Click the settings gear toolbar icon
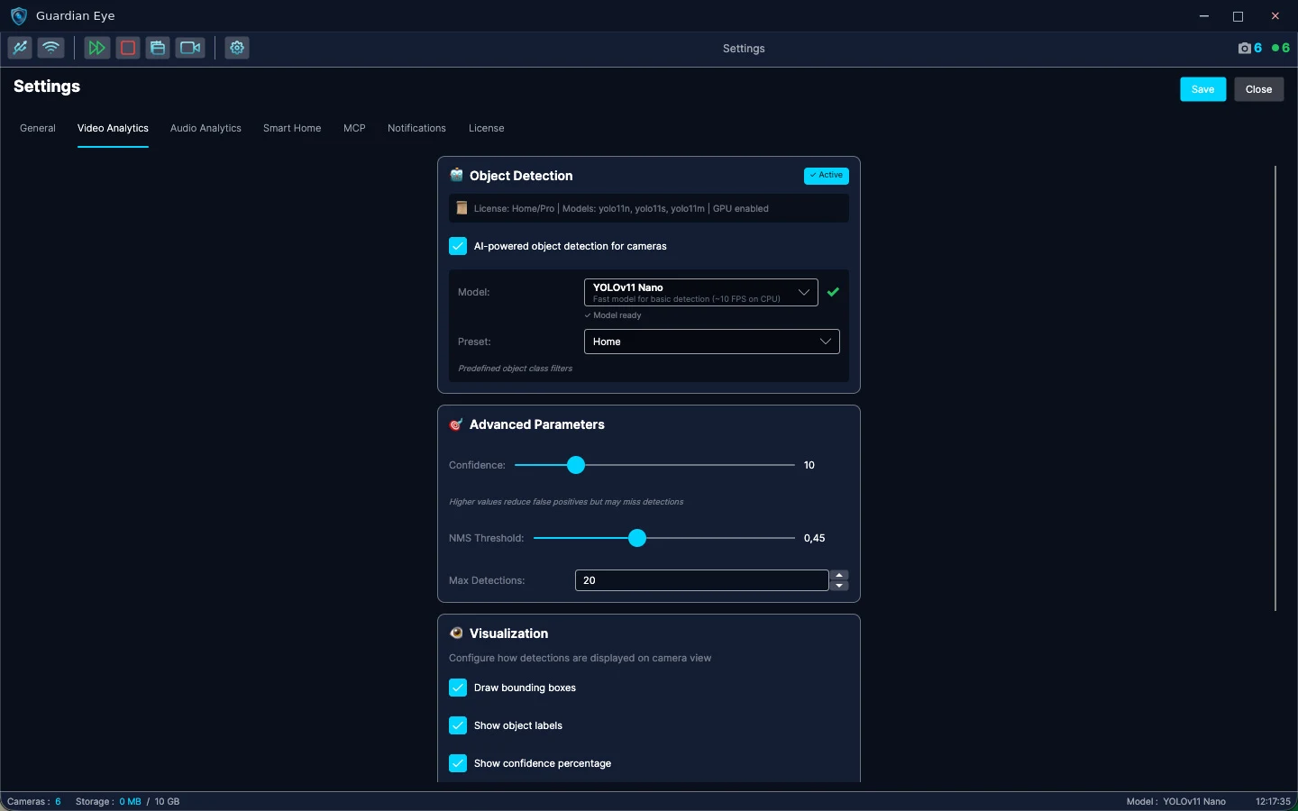Viewport: 1298px width, 811px height. (x=237, y=48)
